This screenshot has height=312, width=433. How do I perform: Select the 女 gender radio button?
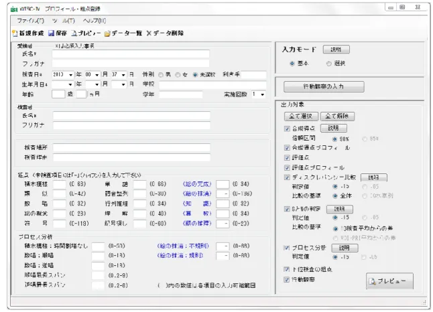(178, 75)
